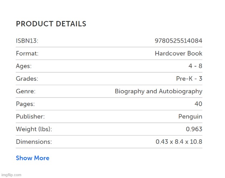Click the Weight (lbs) label

click(x=36, y=129)
